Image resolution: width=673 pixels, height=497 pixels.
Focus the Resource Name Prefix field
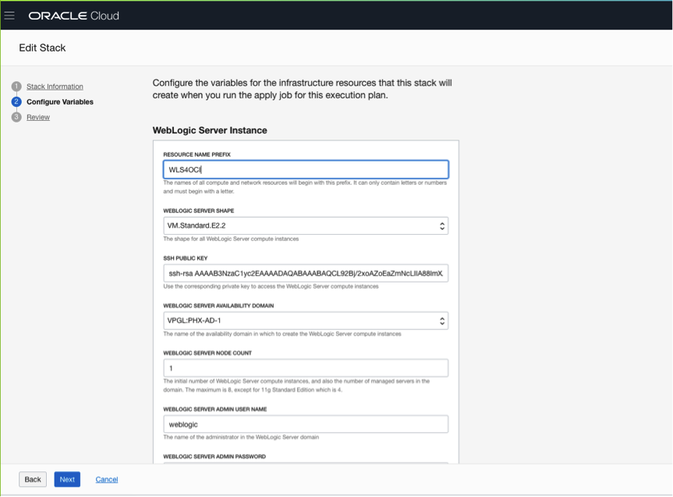pyautogui.click(x=306, y=169)
